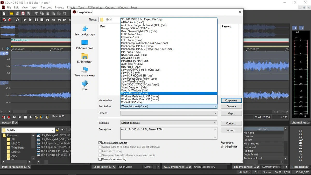Click the Имя column header in file list
This screenshot has height=175, width=311.
(x=103, y=26)
